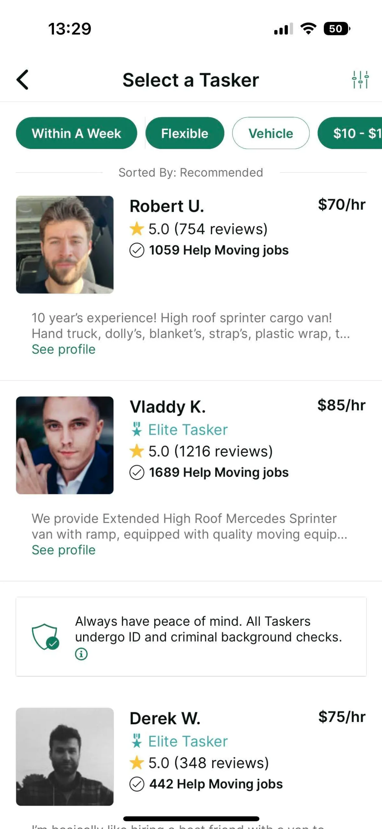Tap the shield checkmark icon
The width and height of the screenshot is (382, 829).
point(45,637)
